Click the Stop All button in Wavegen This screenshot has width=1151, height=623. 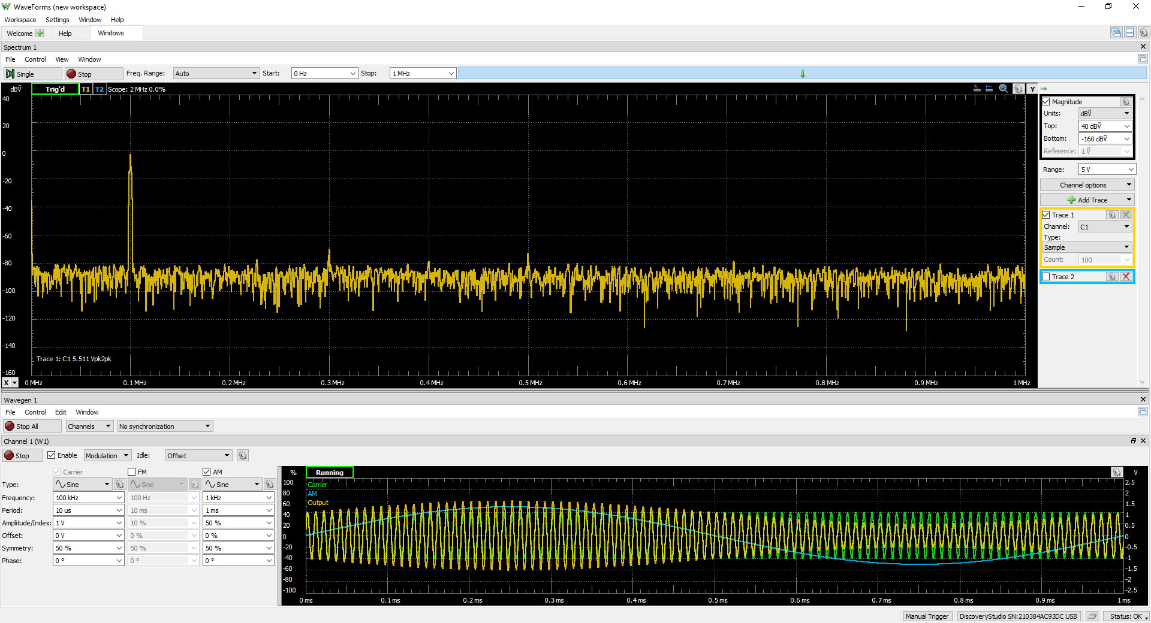(x=32, y=427)
